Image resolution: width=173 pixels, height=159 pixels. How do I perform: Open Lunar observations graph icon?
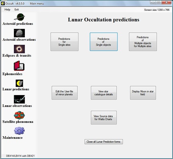click(x=19, y=99)
